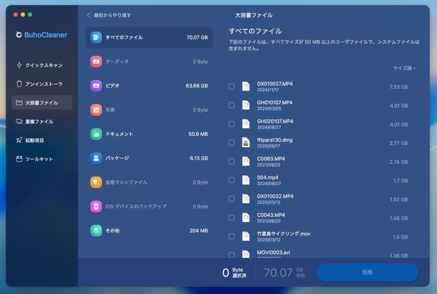This screenshot has height=294, width=437.
Task: Select the すべてのファイル category row
Action: pyautogui.click(x=149, y=38)
